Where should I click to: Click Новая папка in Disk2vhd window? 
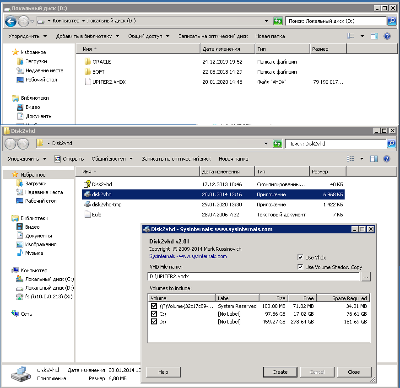click(233, 159)
